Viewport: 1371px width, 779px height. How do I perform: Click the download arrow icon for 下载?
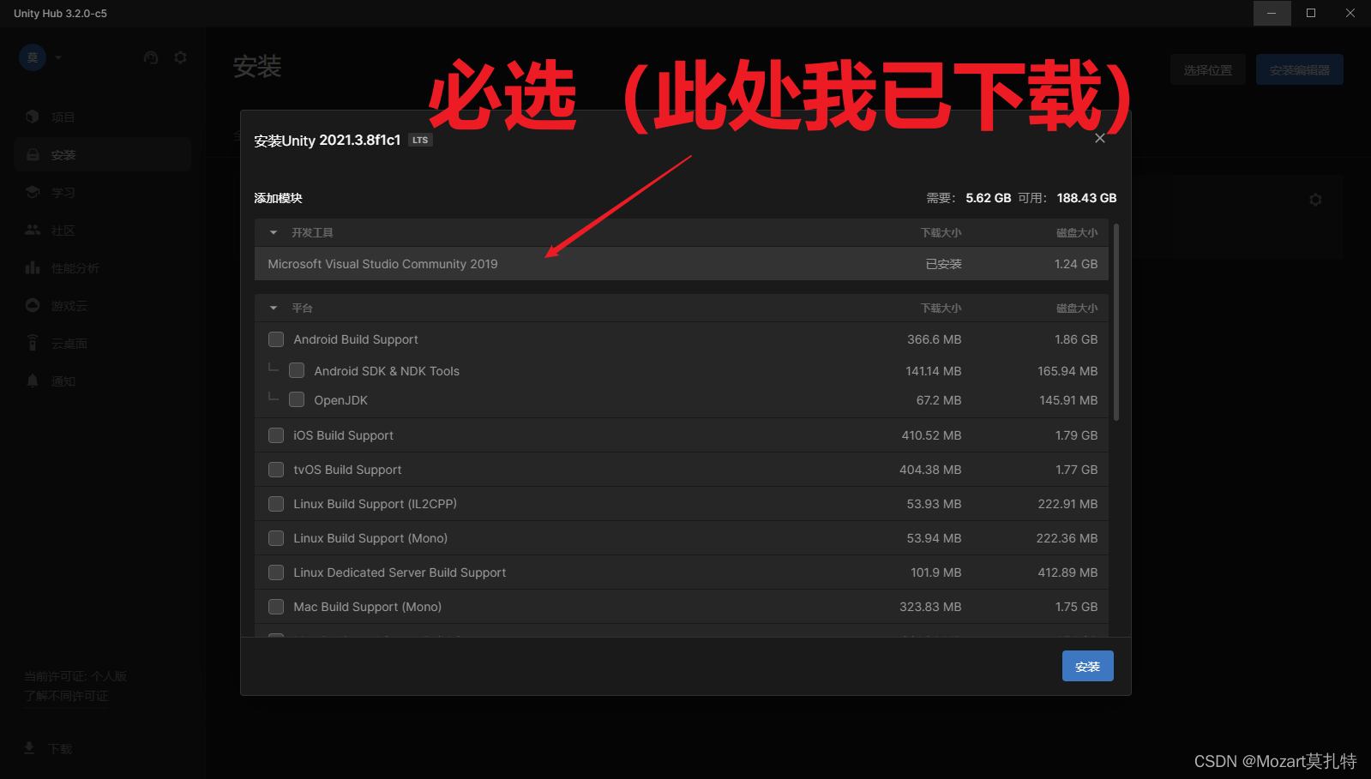click(29, 748)
